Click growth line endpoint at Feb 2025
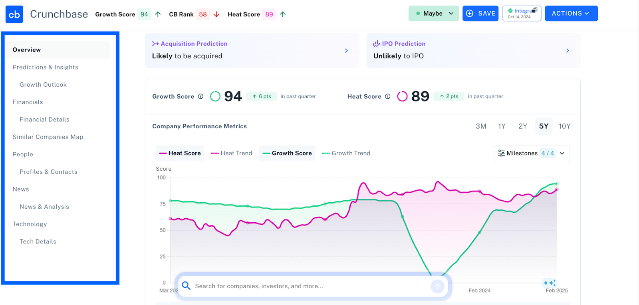 click(x=557, y=184)
